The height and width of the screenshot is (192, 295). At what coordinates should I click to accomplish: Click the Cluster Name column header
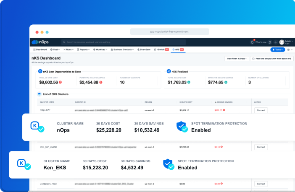pos(47,102)
